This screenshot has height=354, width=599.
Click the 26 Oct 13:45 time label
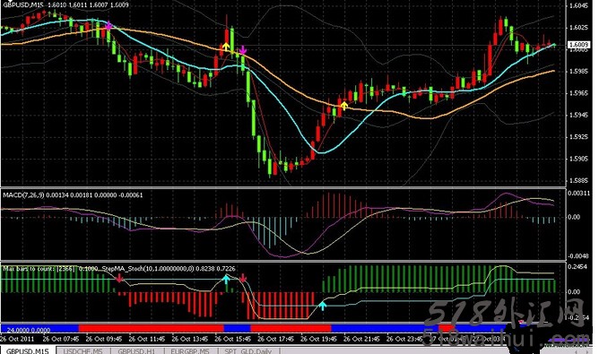click(190, 339)
